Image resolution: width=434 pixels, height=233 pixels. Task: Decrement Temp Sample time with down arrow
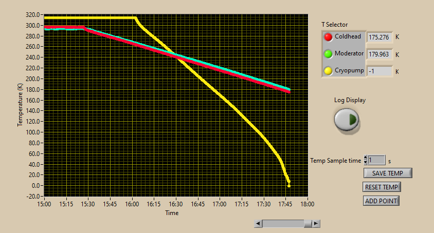pos(366,163)
